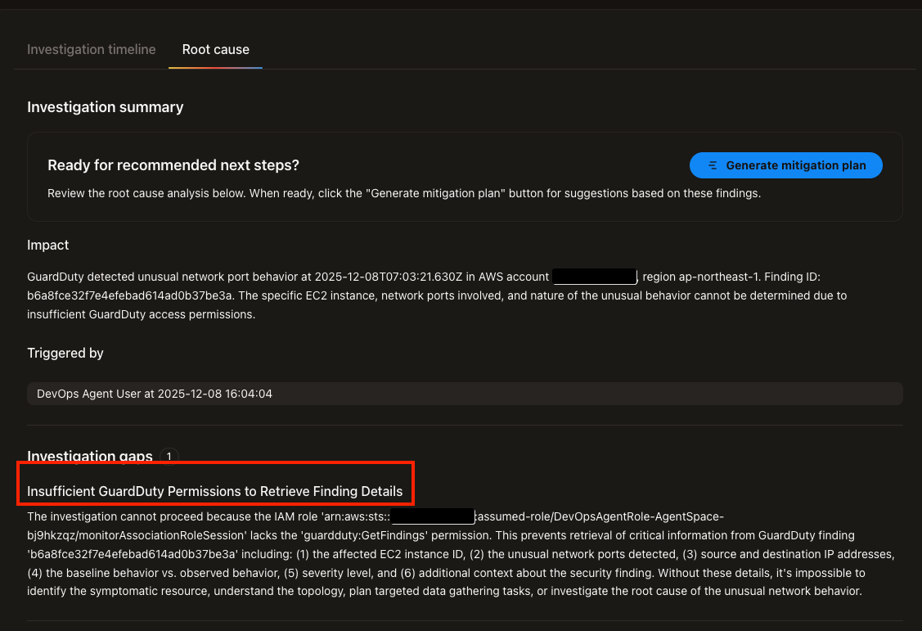The image size is (922, 631).
Task: Click the redacted AWS account number
Action: tap(595, 277)
